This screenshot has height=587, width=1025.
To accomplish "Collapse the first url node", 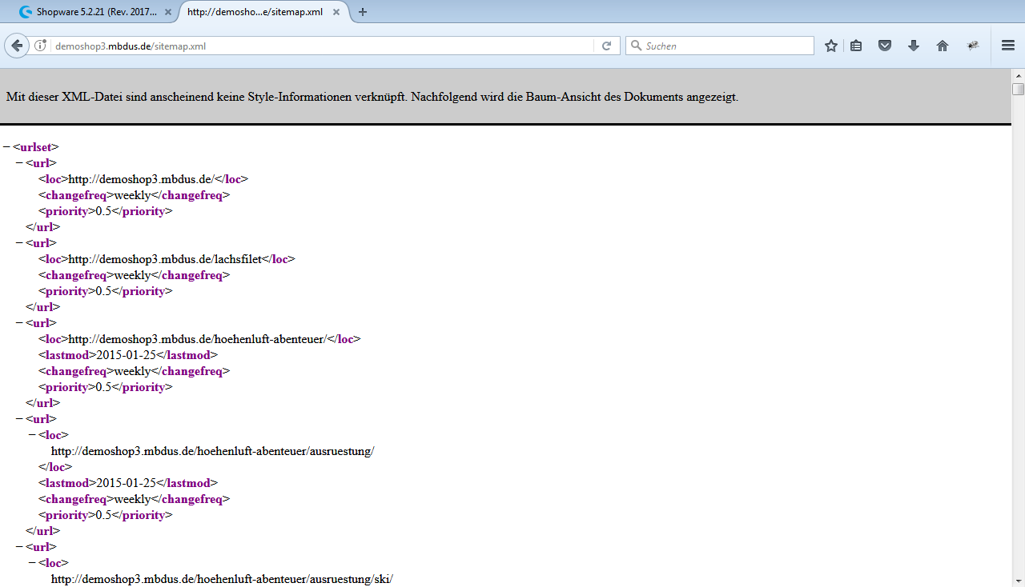I will click(x=19, y=163).
